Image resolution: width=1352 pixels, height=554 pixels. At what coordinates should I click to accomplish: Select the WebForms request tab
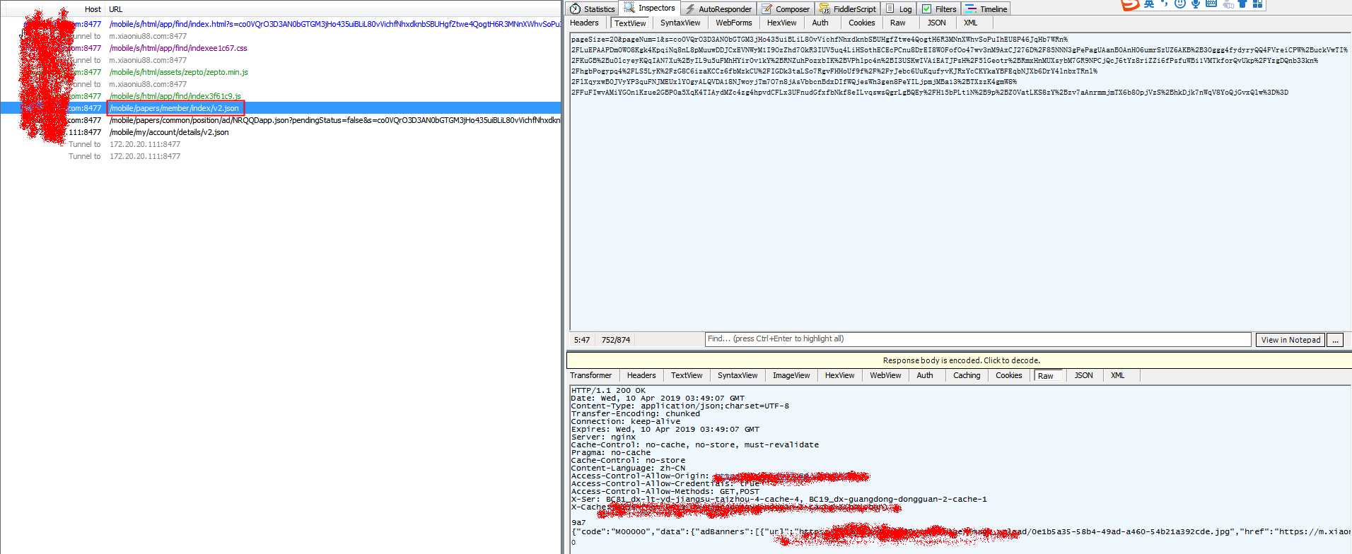[x=733, y=23]
